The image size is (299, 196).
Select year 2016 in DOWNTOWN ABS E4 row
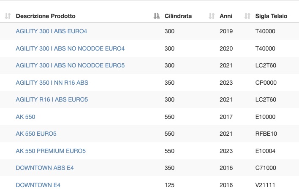[x=226, y=168]
